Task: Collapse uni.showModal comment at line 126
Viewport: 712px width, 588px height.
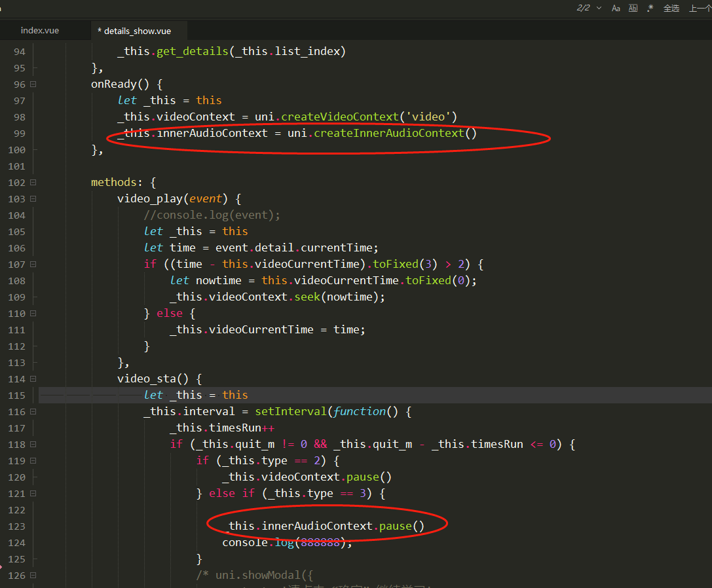Action: click(x=33, y=575)
